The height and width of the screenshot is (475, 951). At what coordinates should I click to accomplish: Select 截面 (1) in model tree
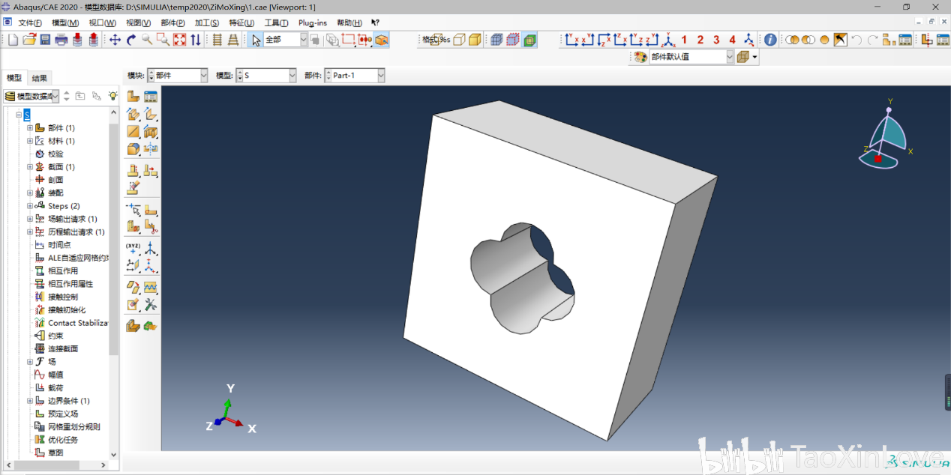coord(61,167)
